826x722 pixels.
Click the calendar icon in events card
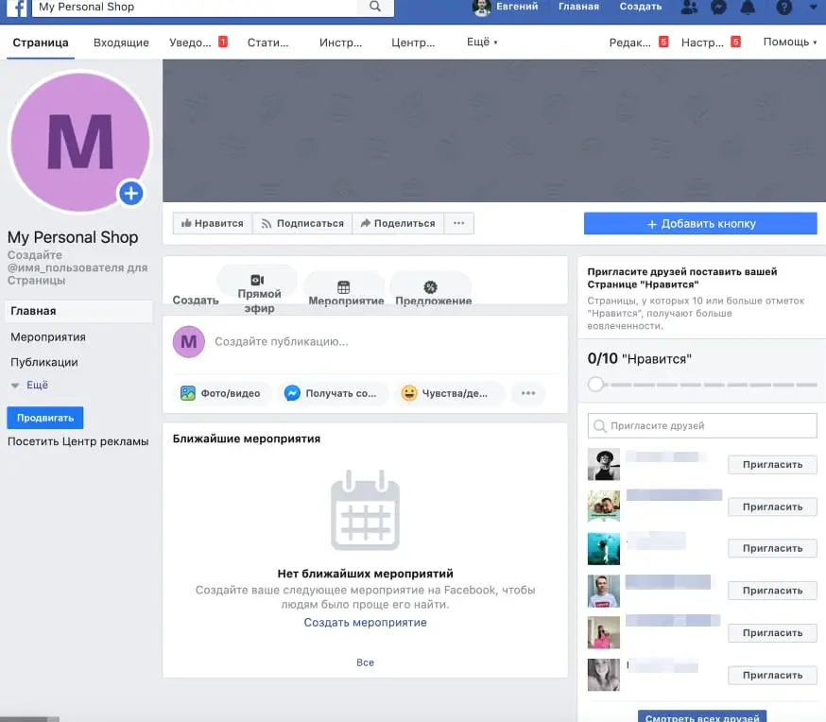tap(365, 511)
